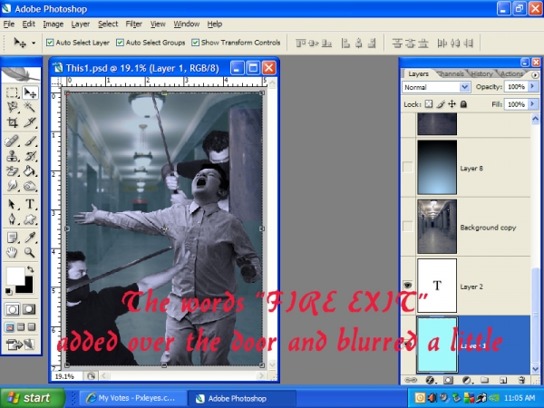The height and width of the screenshot is (408, 544).
Task: Open the Filter menu
Action: tap(134, 24)
